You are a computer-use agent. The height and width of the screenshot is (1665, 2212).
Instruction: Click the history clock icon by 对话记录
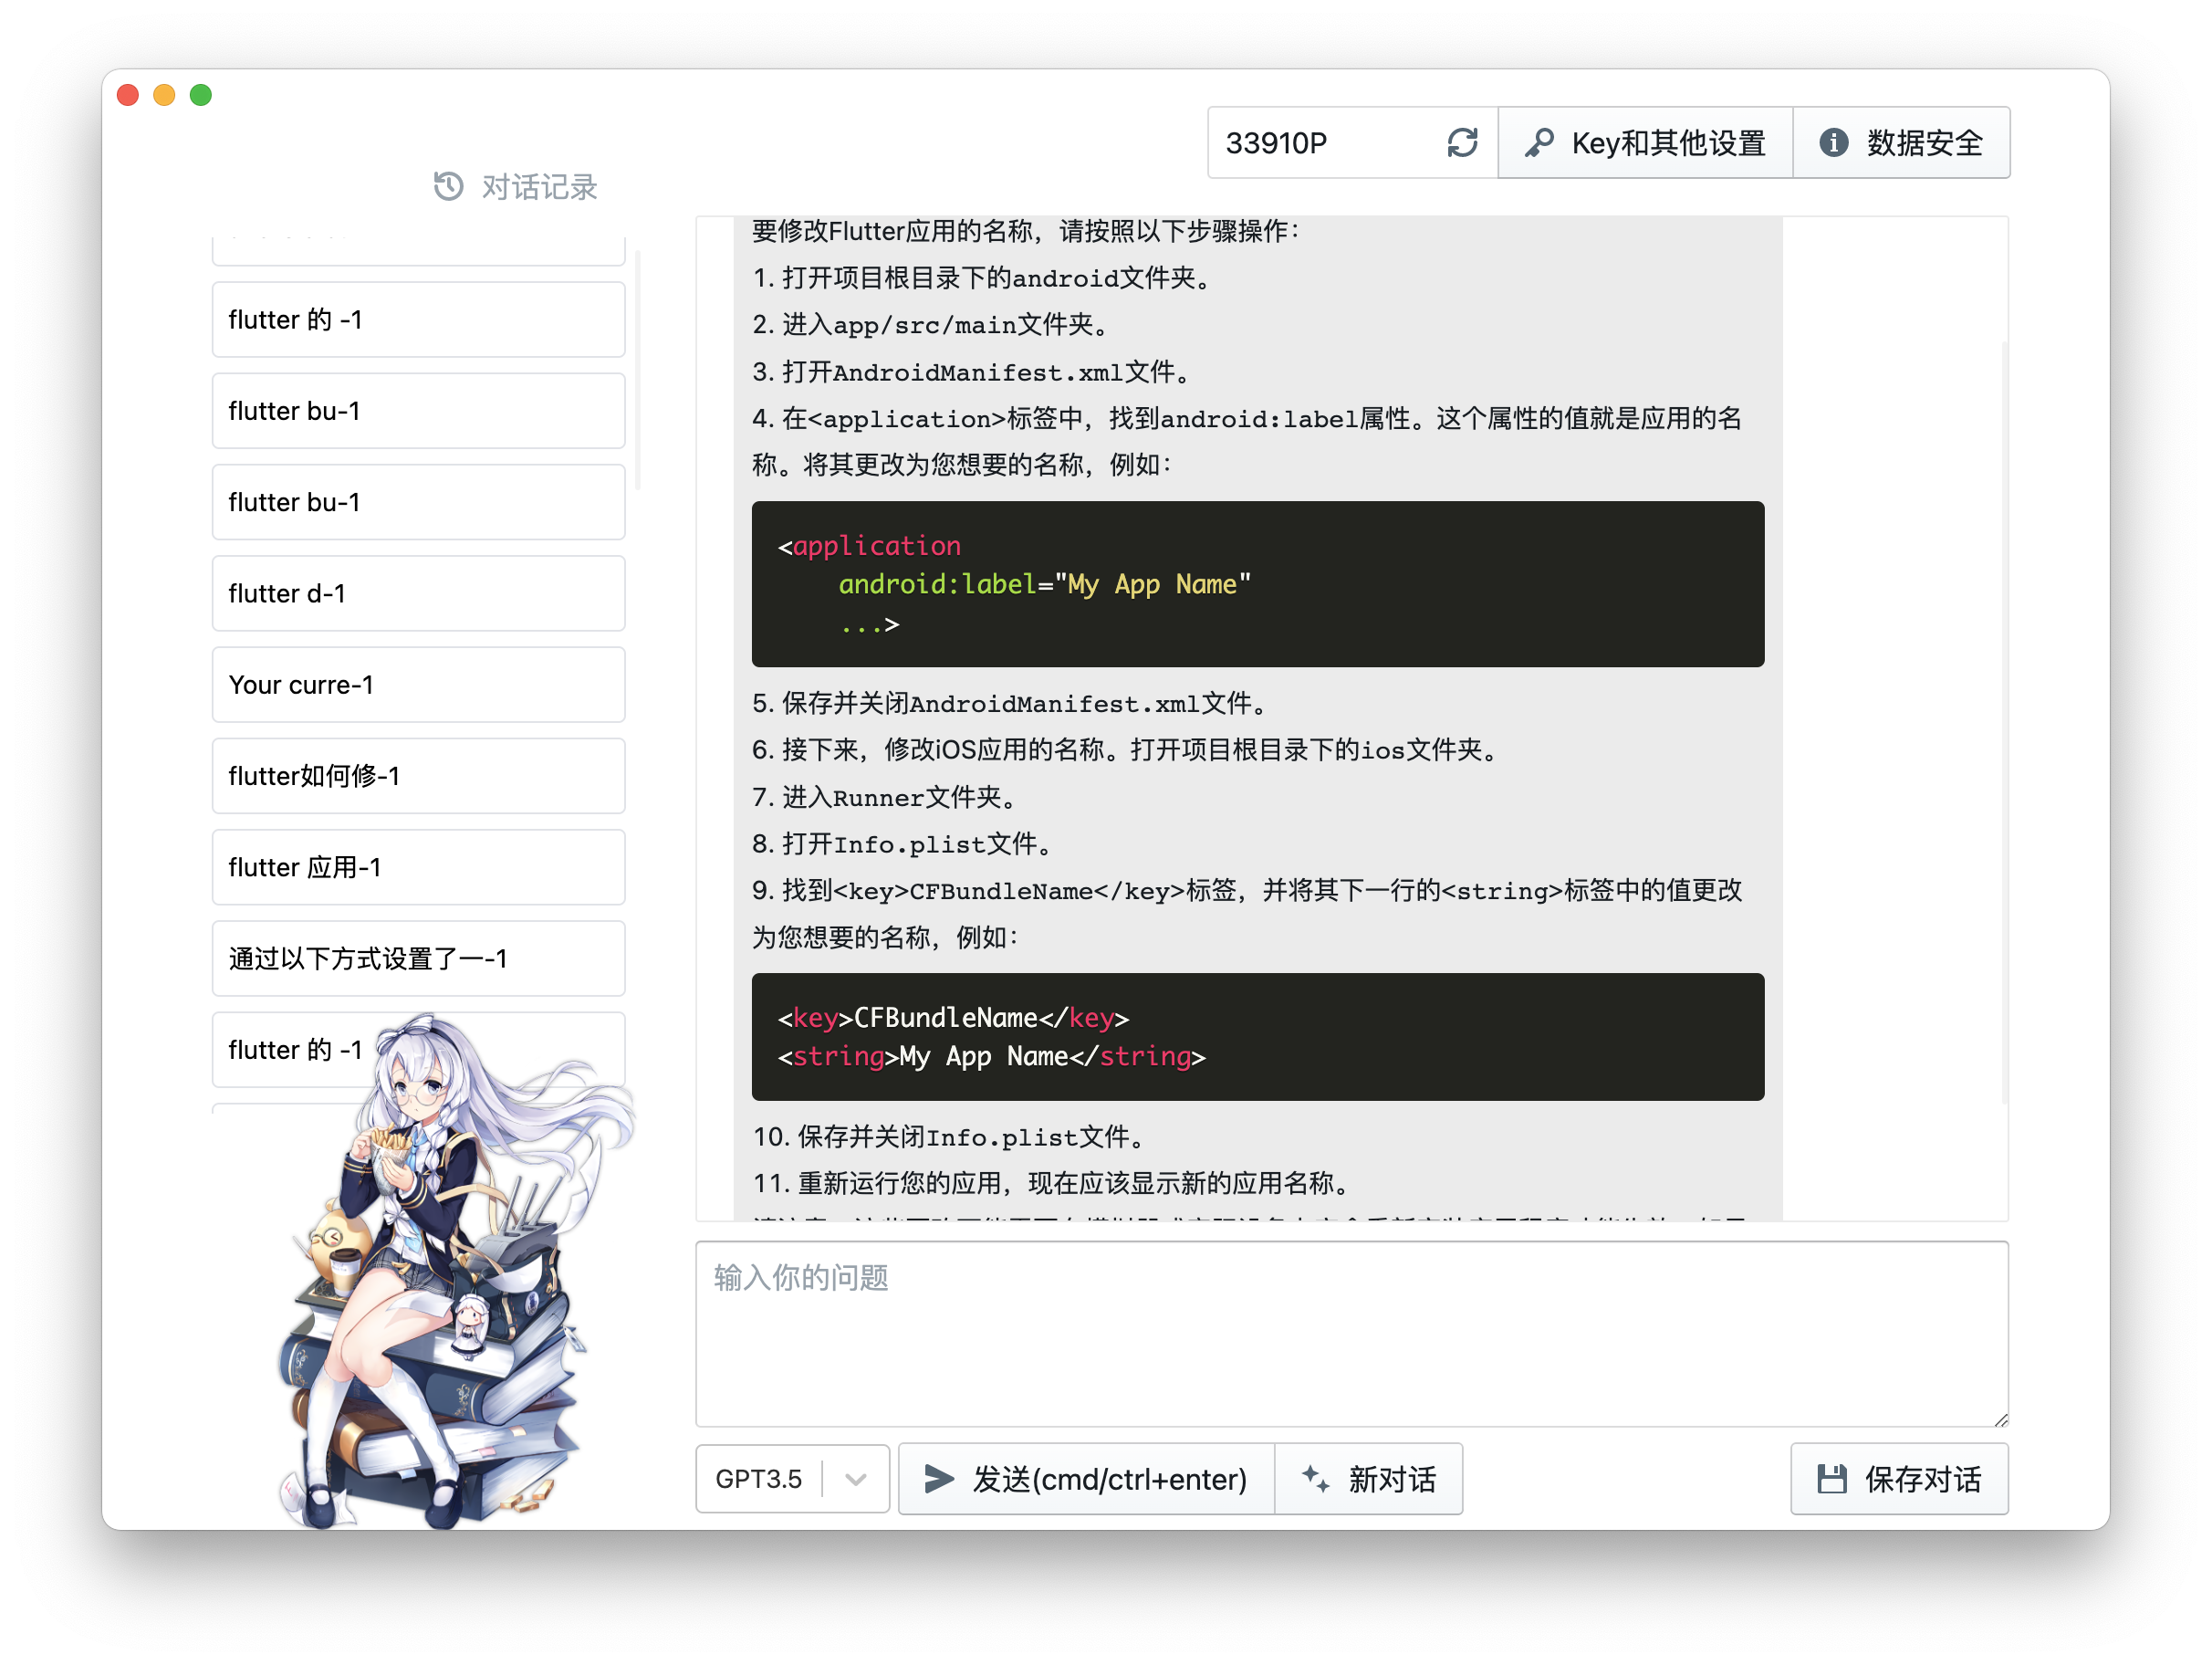(448, 186)
